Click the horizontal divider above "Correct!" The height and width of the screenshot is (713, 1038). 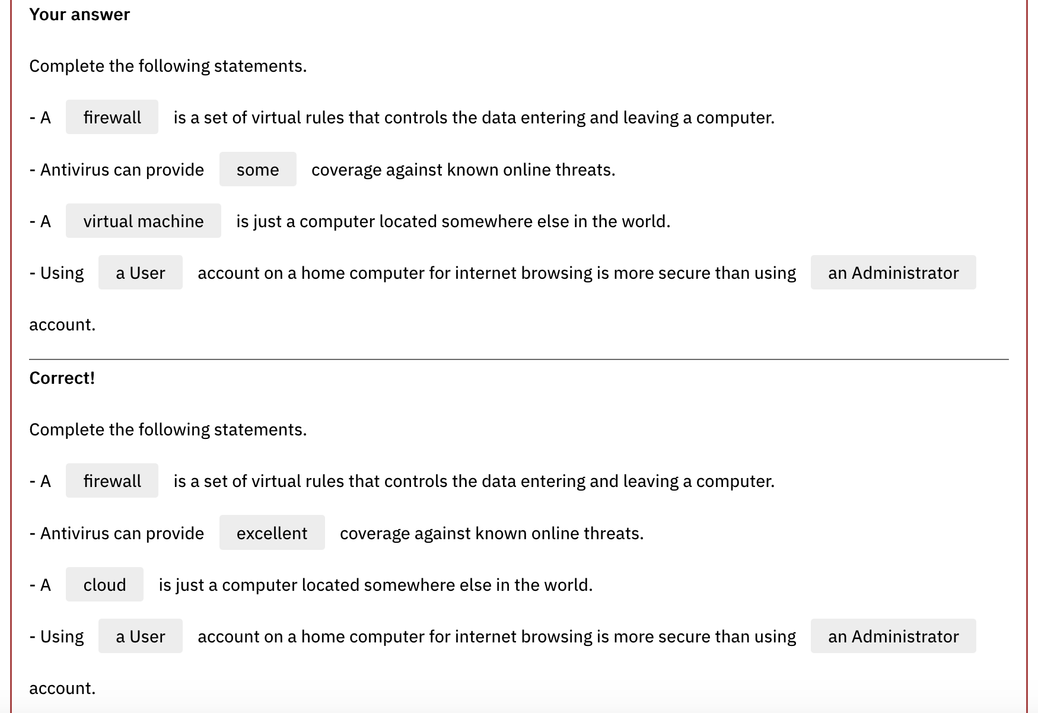point(518,359)
